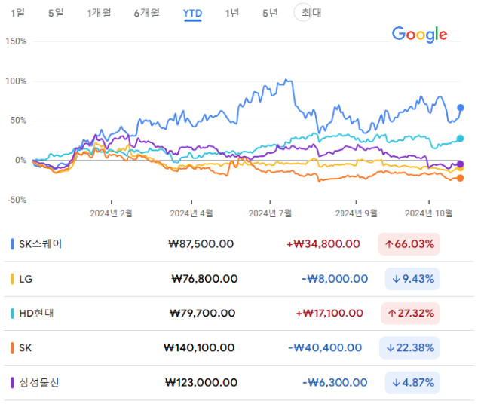The image size is (484, 404).
Task: Click the 66.03% gain badge
Action: click(x=409, y=244)
